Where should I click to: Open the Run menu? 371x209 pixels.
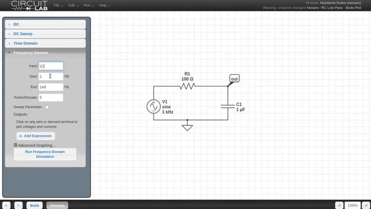[89, 5]
